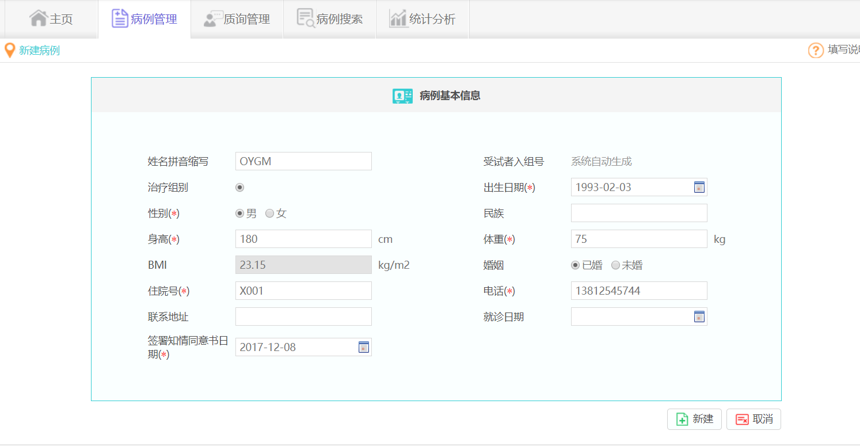Click the ID card icon in form header
This screenshot has height=446, width=860.
point(402,96)
